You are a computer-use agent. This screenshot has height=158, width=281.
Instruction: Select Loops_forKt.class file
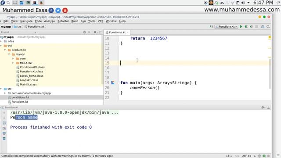31,76
